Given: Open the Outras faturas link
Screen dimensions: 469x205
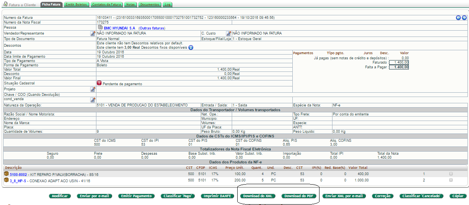Looking at the screenshot, I should point(152,28).
